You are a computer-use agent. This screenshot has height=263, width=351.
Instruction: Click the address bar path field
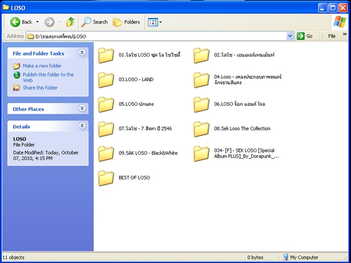[156, 36]
